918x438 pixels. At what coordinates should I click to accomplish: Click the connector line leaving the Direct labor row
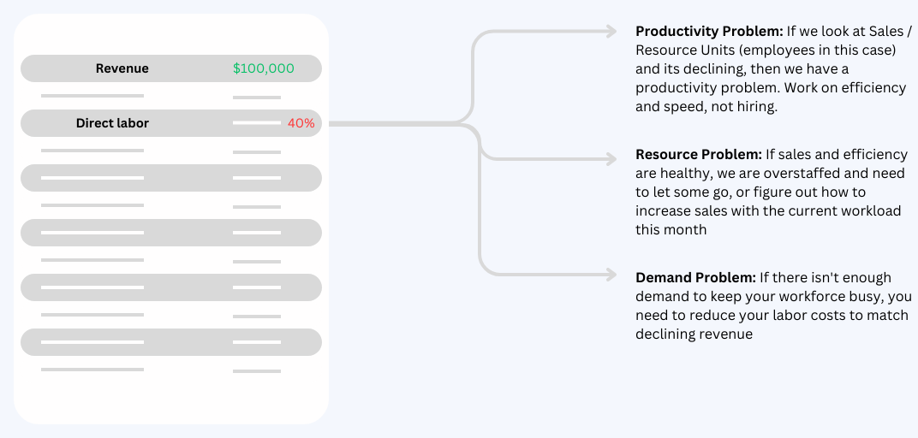click(x=385, y=123)
